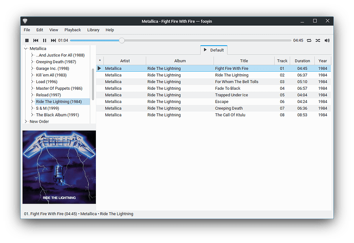Click the Ride The Lightning album cover
Viewport: 354px width, 243px height.
coord(59,167)
